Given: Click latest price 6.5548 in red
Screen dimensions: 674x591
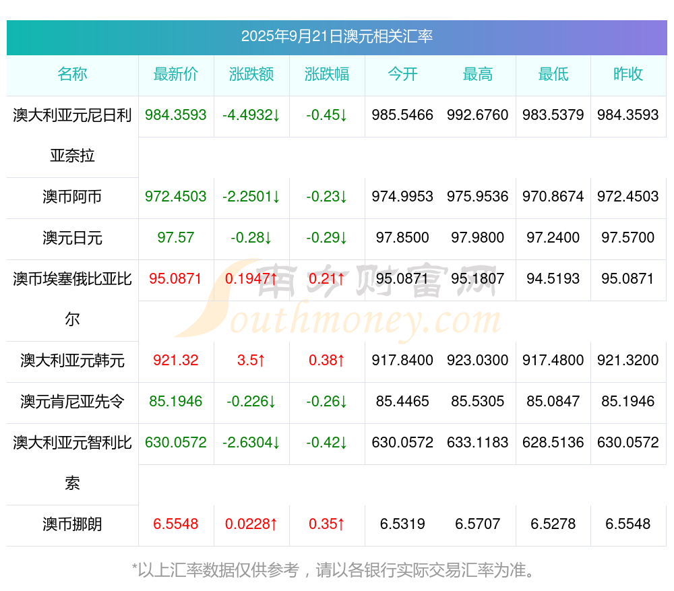Looking at the screenshot, I should 176,524.
